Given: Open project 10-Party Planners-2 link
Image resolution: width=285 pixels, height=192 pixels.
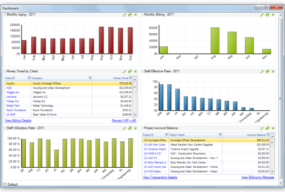Looking at the screenshot, I should pos(155,162).
